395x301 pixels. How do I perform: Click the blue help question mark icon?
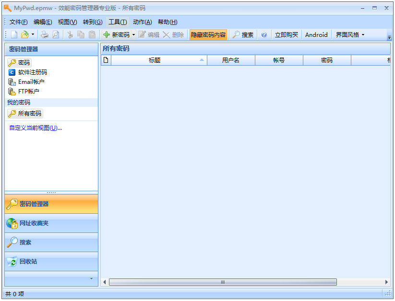[264, 35]
